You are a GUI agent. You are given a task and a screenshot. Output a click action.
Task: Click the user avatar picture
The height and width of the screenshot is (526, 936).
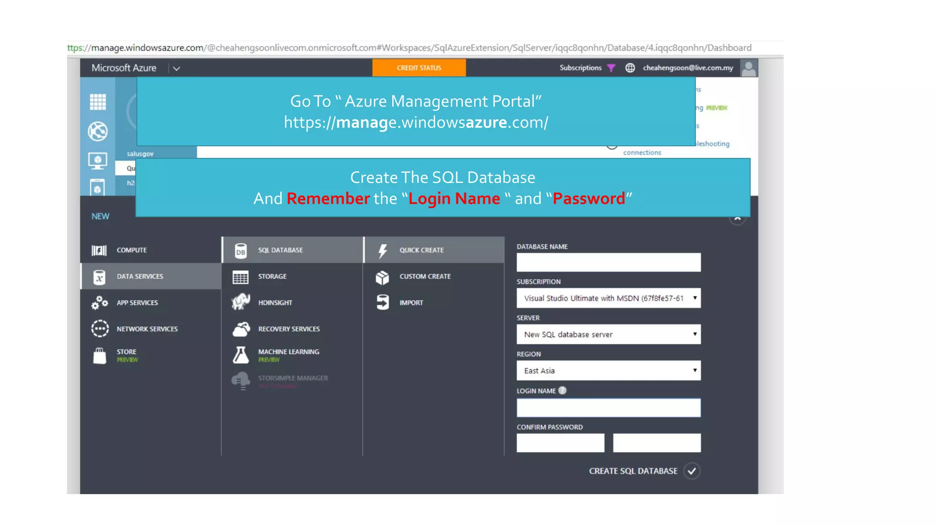[749, 68]
